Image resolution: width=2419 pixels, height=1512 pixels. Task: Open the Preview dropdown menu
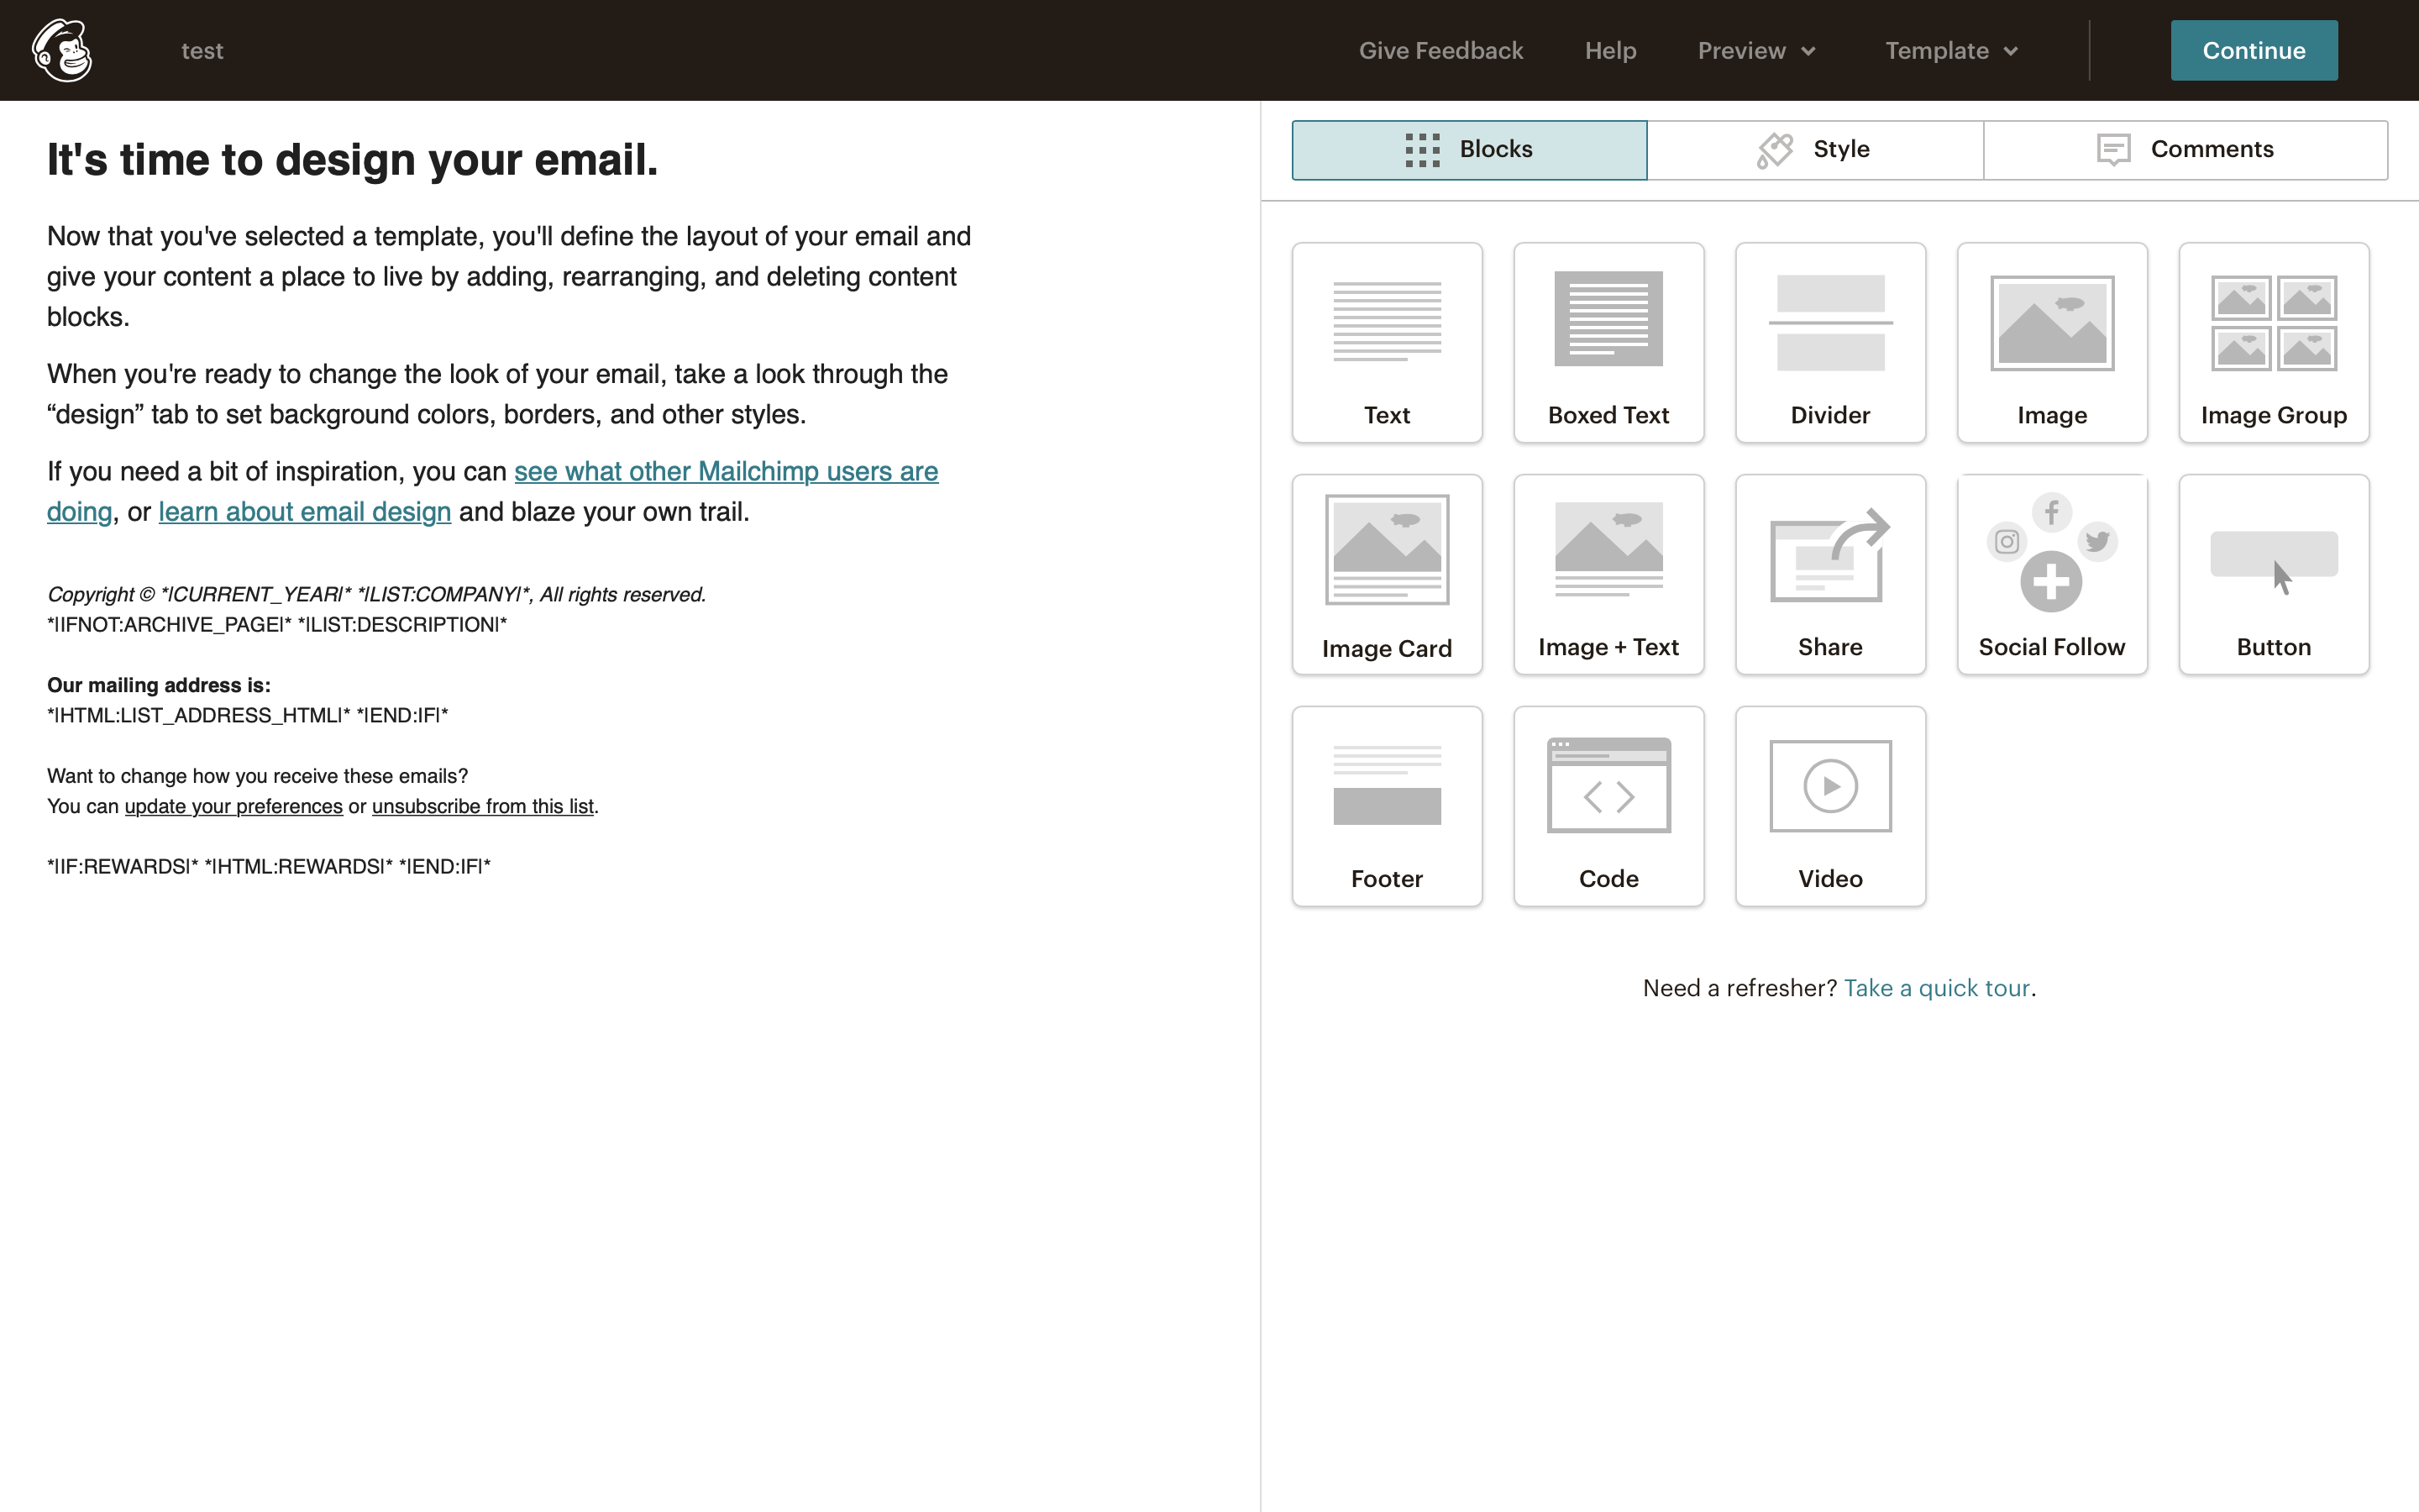(1756, 51)
